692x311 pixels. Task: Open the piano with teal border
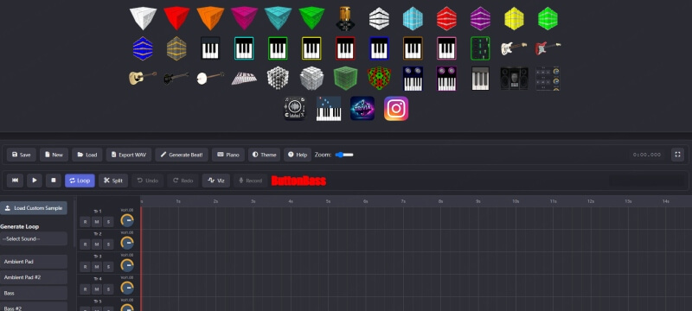(244, 48)
